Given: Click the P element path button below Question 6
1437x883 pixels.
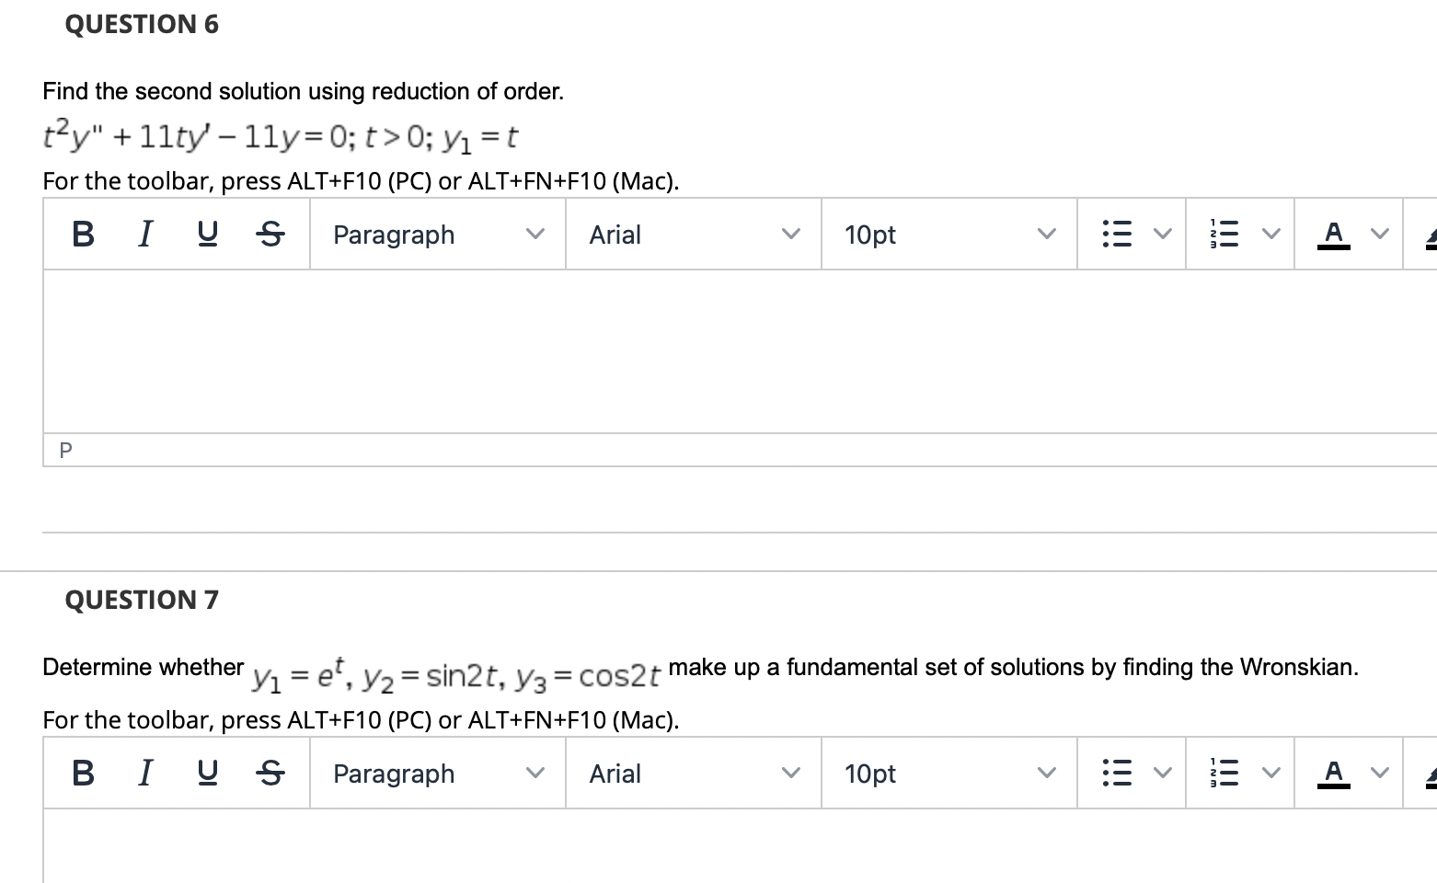Looking at the screenshot, I should (64, 450).
